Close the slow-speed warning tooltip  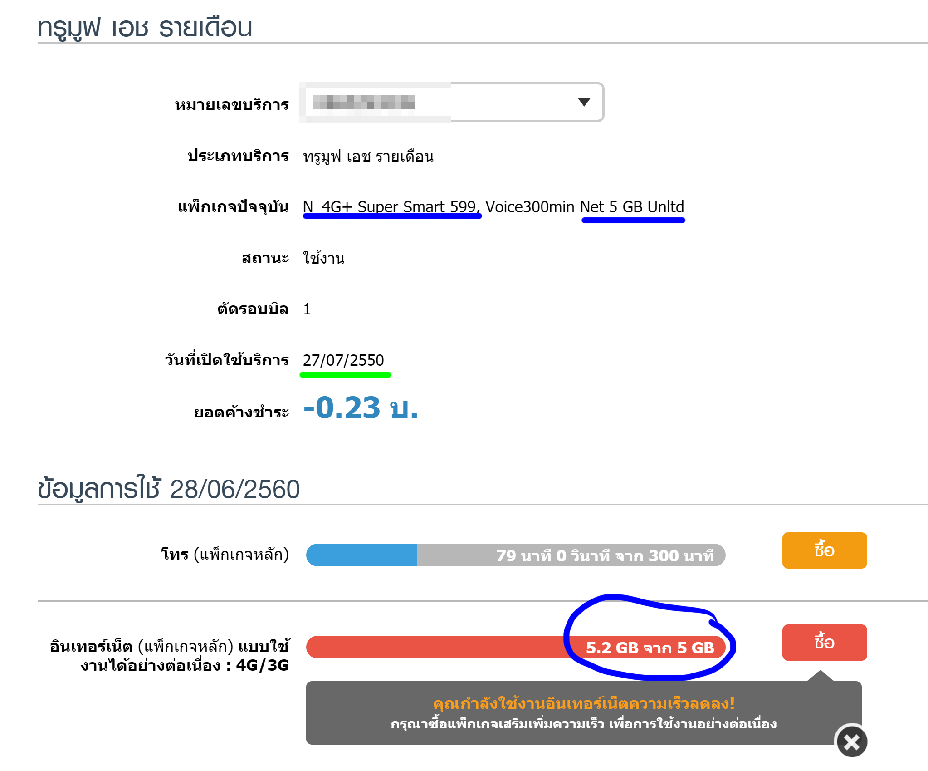[851, 742]
